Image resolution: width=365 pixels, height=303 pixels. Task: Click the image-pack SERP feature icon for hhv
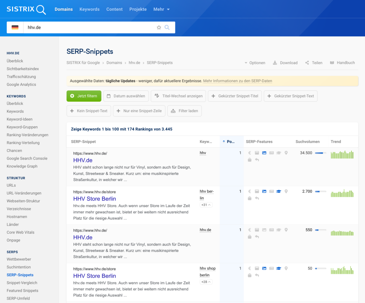pos(264,153)
